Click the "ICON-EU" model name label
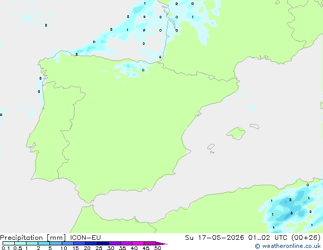 pyautogui.click(x=85, y=237)
